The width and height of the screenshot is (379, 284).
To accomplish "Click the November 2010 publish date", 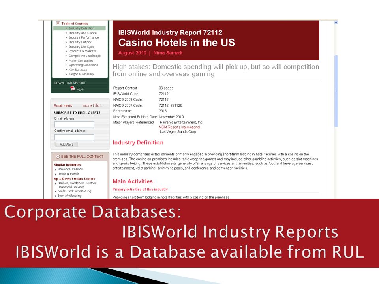I will tap(171, 117).
